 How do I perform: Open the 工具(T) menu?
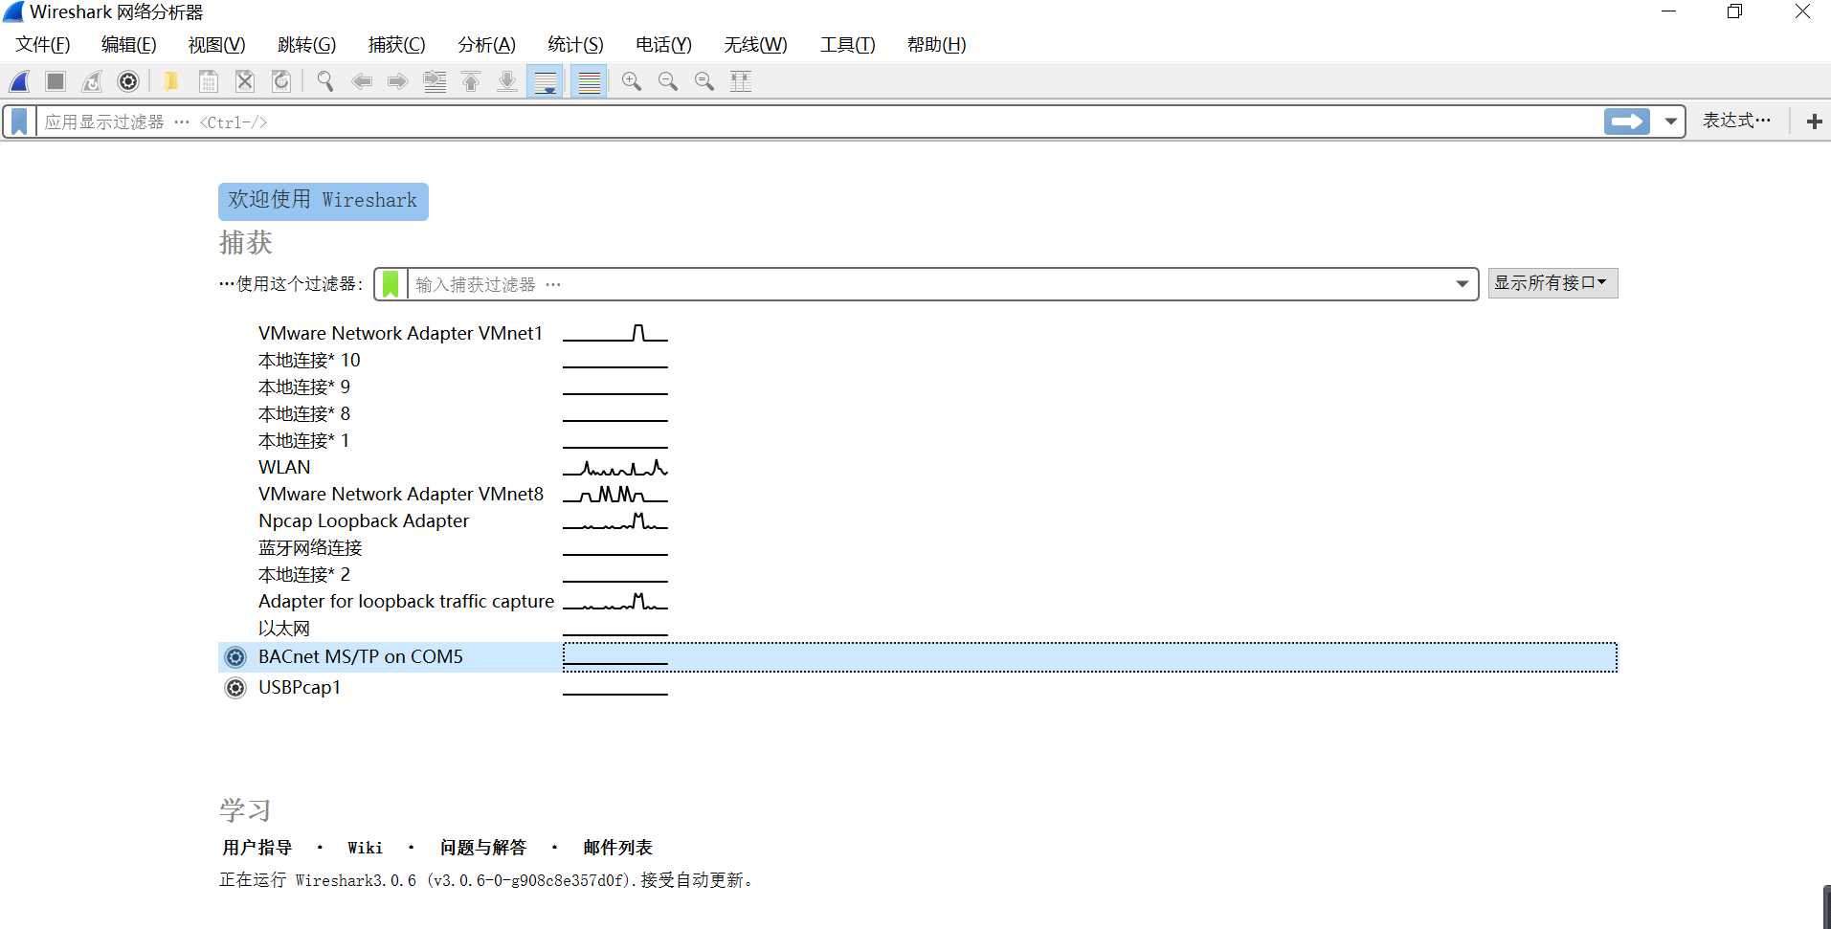847,45
